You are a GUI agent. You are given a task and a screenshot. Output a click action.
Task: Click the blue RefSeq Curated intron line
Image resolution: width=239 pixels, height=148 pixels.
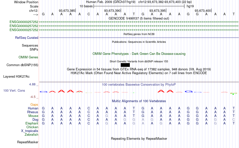click(139, 38)
